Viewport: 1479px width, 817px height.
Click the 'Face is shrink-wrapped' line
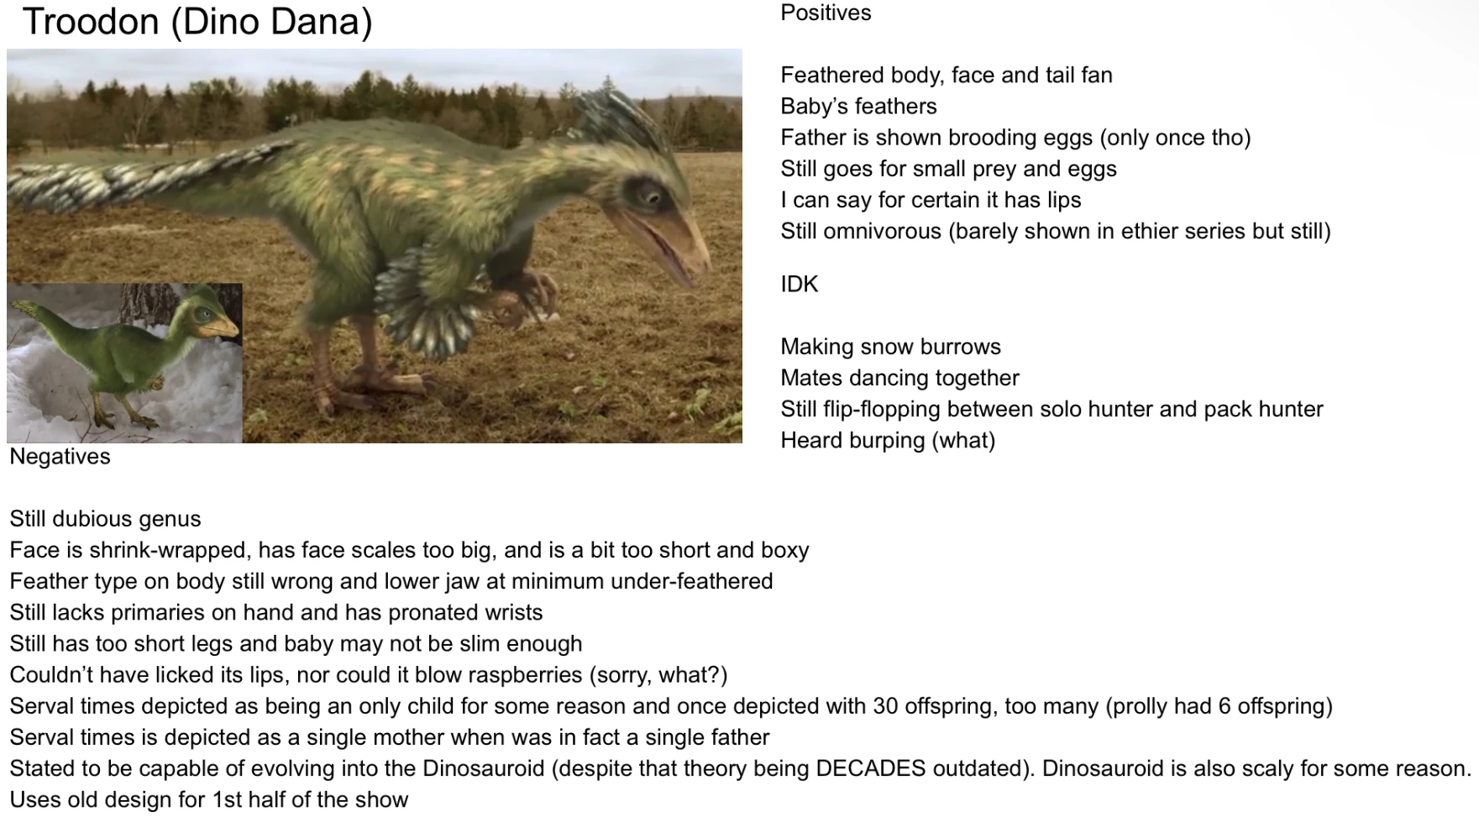click(409, 550)
